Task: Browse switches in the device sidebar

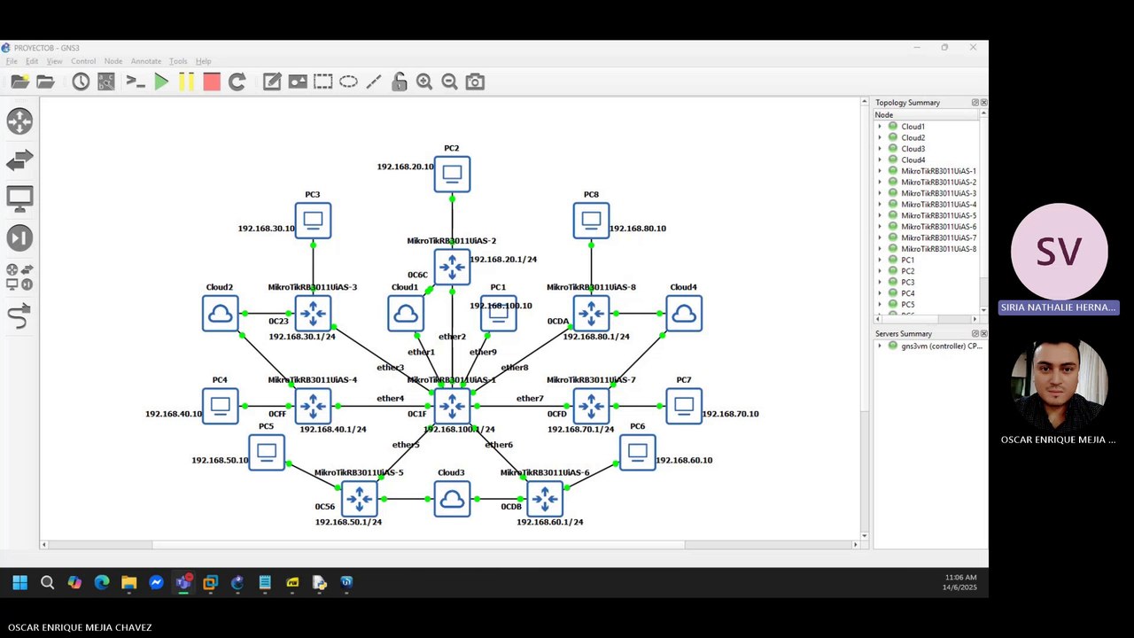Action: [x=19, y=160]
